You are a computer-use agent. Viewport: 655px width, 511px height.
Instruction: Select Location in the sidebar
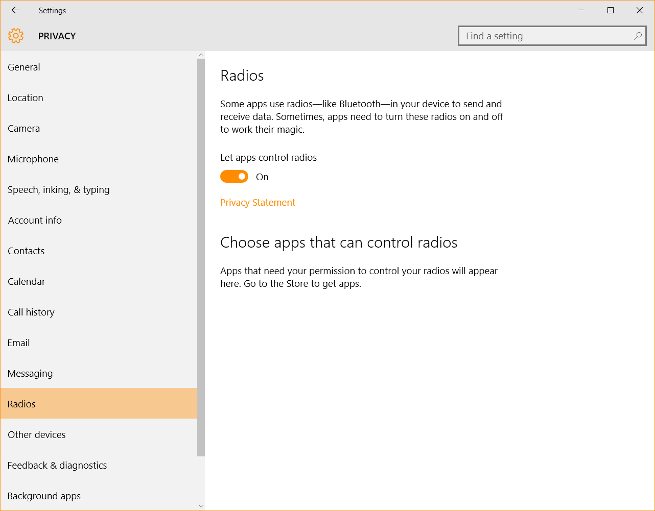[x=99, y=98]
